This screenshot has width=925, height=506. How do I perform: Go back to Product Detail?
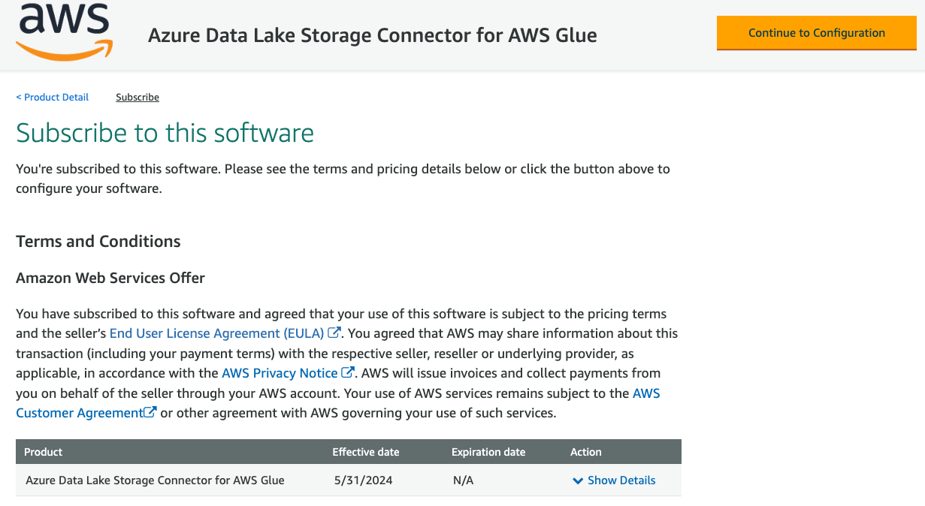[53, 98]
